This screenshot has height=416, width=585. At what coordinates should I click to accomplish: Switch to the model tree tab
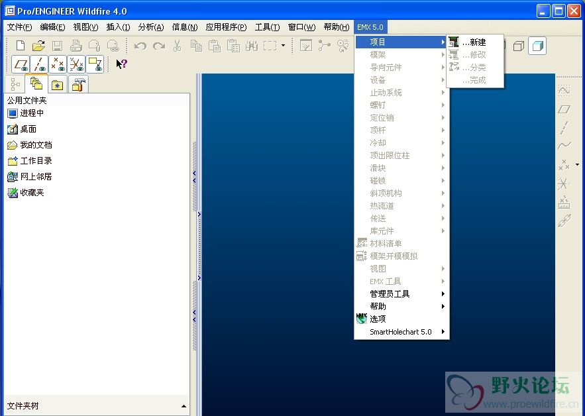tap(15, 84)
